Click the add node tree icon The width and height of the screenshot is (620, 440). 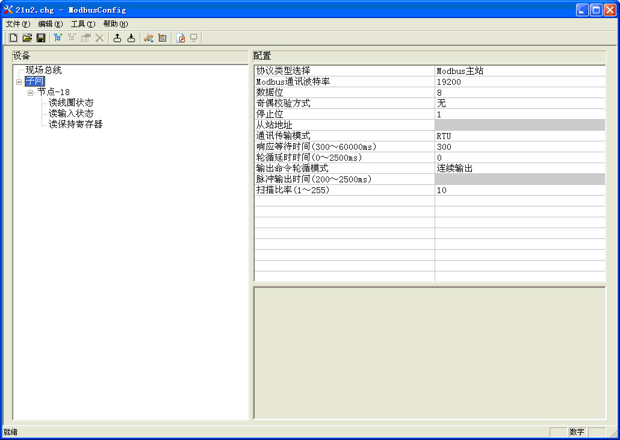click(58, 38)
